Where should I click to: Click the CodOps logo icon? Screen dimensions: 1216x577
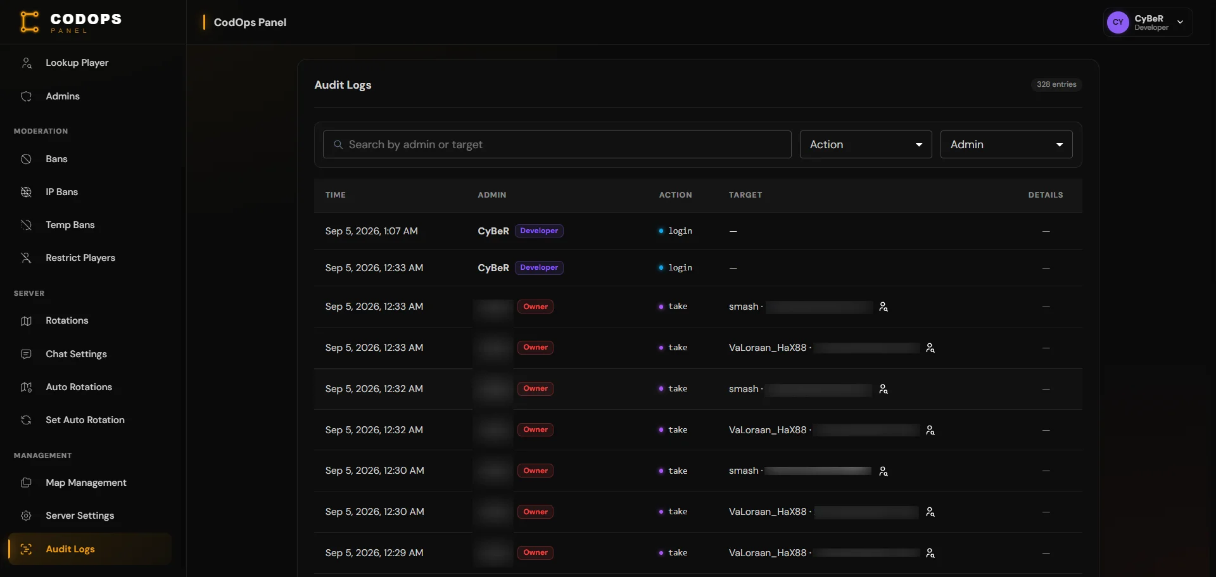pos(30,22)
